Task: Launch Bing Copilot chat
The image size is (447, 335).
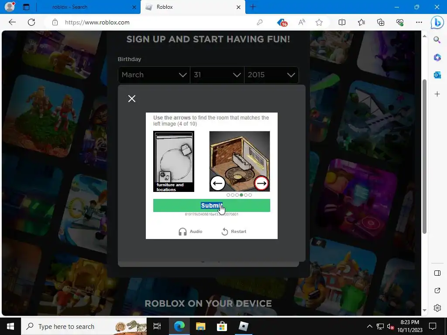Action: pyautogui.click(x=437, y=23)
